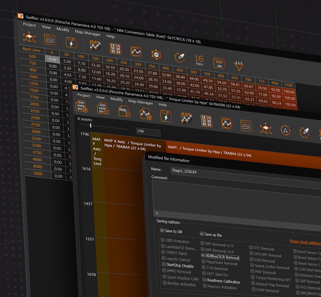Click the X zoom slider handle
The width and height of the screenshot is (321, 297).
click(91, 126)
